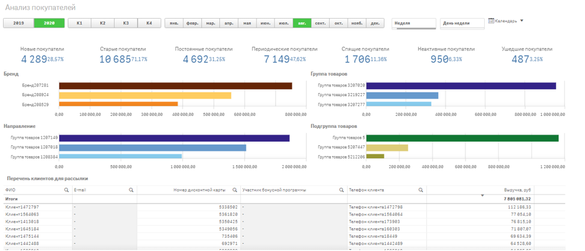The height and width of the screenshot is (251, 585).
Task: Expand the Календарь dropdown arrow
Action: [521, 21]
